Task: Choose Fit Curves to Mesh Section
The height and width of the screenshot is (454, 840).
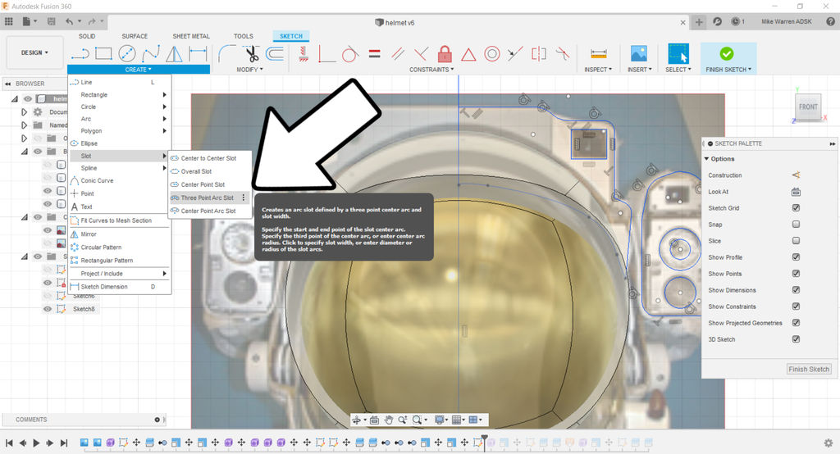Action: click(x=120, y=220)
